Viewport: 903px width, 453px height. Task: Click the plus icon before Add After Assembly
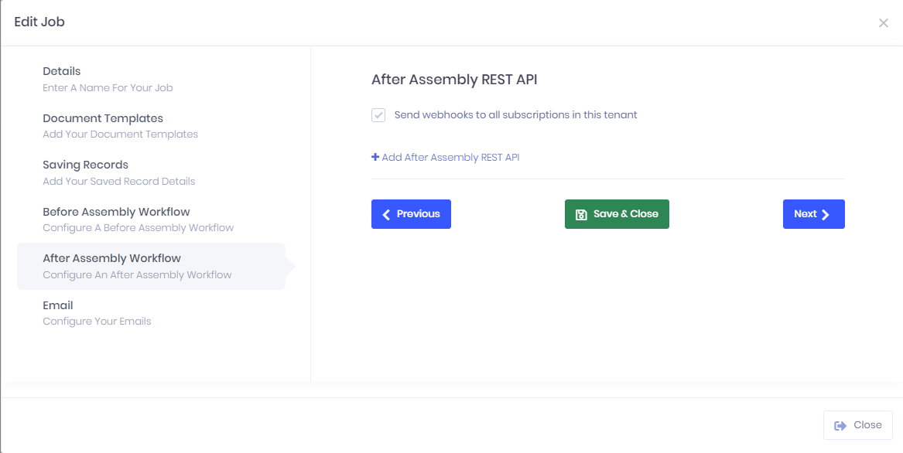tap(375, 157)
